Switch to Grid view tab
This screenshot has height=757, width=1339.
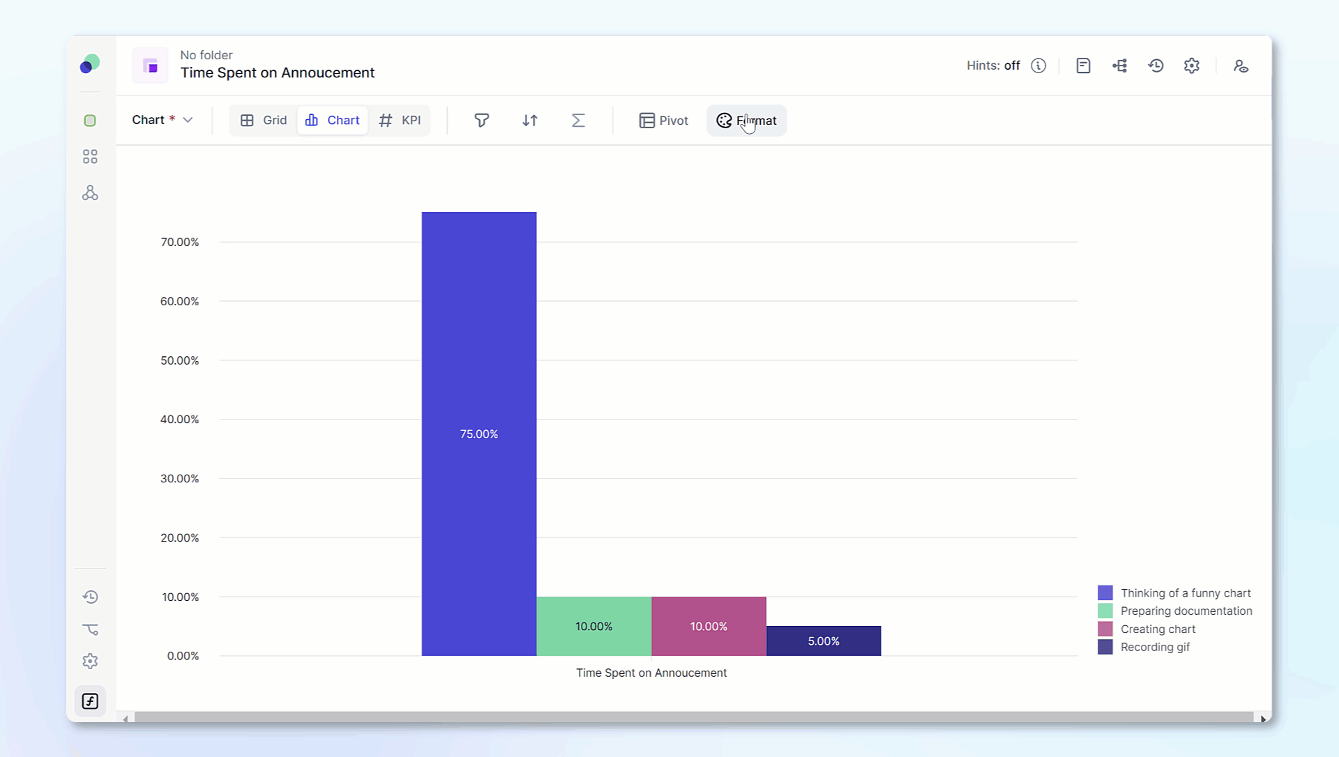point(264,121)
